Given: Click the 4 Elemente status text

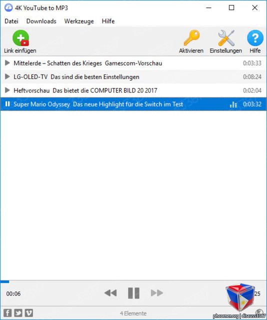Looking at the screenshot, I should pyautogui.click(x=133, y=313).
